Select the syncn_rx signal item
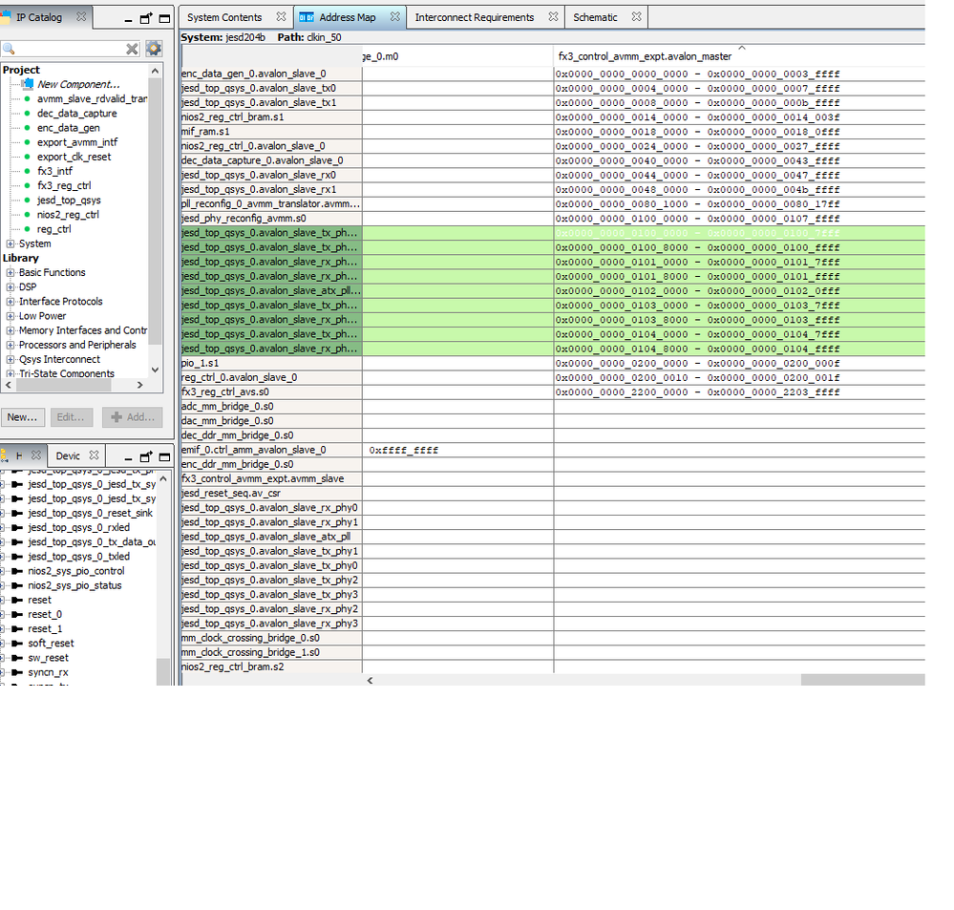 point(48,673)
